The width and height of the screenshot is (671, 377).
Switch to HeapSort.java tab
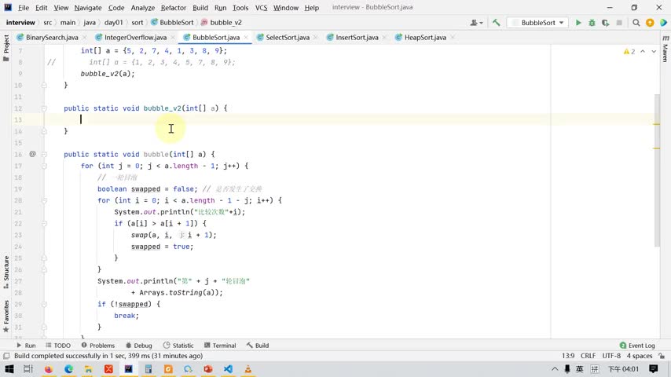425,38
